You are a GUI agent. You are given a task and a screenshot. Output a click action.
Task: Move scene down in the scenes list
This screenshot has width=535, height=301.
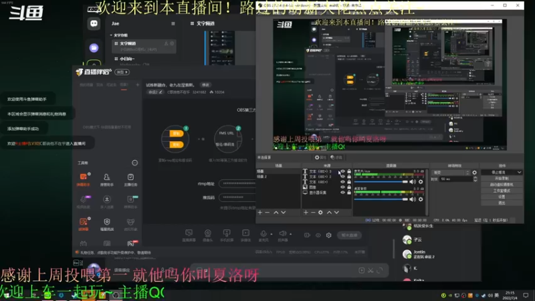283,212
